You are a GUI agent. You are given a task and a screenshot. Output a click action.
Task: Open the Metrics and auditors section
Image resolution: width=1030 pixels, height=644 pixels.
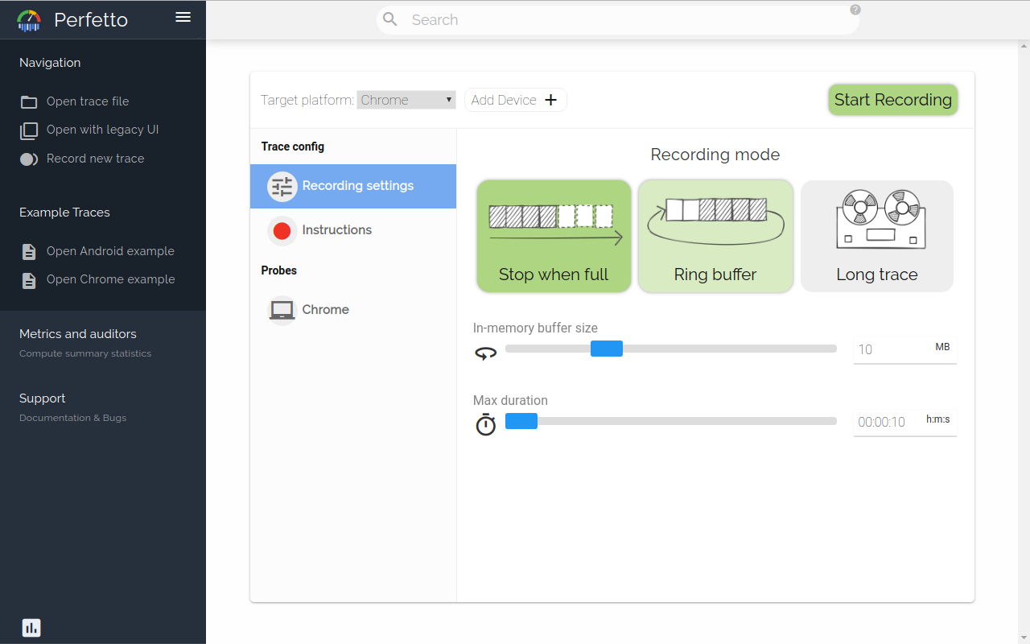pyautogui.click(x=77, y=333)
